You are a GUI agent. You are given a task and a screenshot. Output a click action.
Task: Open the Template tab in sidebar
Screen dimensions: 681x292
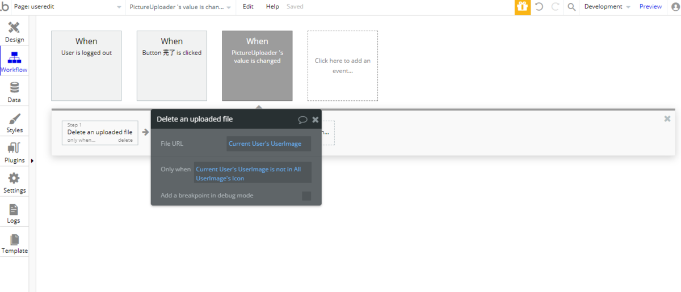coord(14,243)
